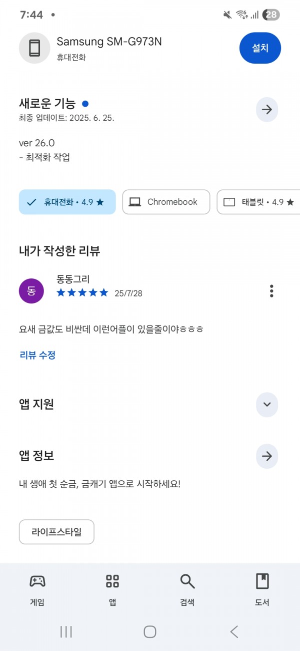Tap the five-star review rating
The height and width of the screenshot is (651, 300).
pos(82,292)
